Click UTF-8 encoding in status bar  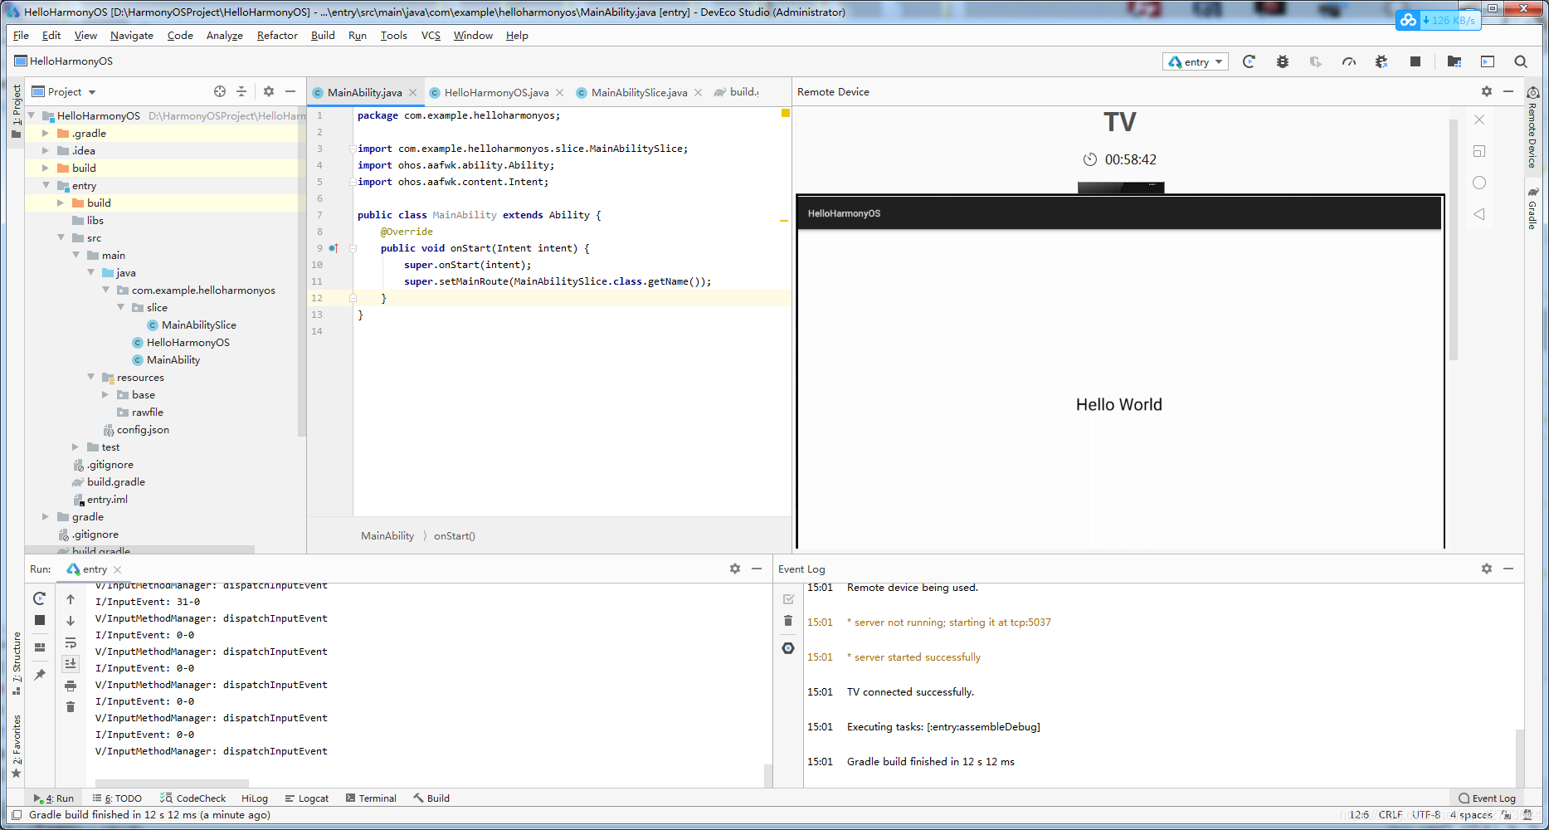(1426, 815)
